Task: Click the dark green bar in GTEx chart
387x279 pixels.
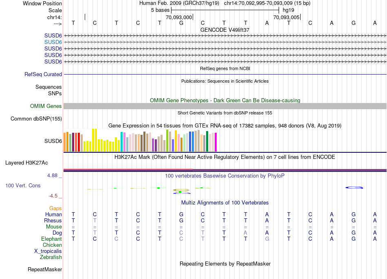Action: pos(207,141)
